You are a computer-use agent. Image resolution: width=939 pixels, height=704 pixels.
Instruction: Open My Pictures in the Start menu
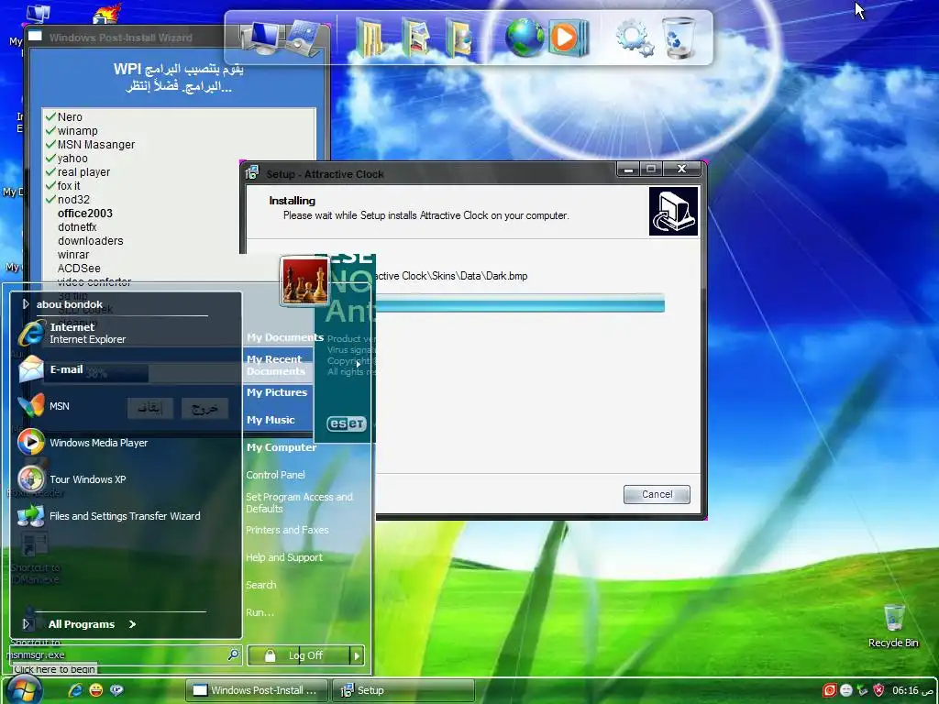click(277, 392)
